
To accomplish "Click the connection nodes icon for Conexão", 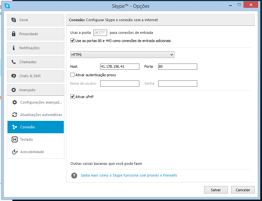I will point(15,127).
